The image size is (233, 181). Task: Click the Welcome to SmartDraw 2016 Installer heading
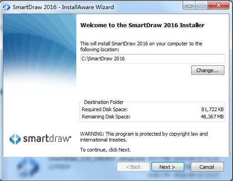pyautogui.click(x=142, y=25)
